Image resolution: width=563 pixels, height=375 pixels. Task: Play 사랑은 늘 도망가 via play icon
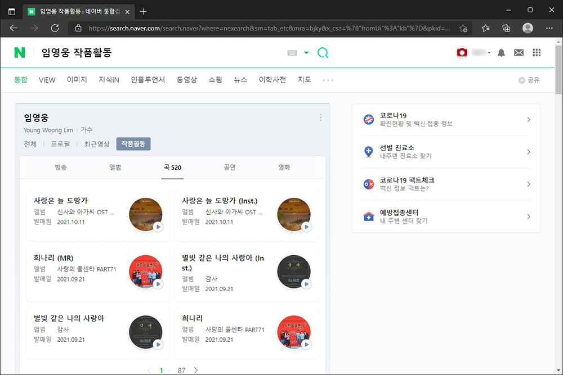tap(158, 227)
